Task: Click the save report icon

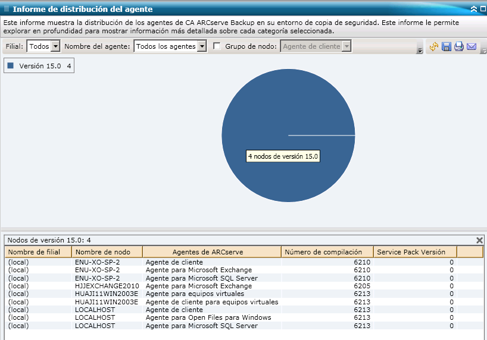Action: tap(447, 46)
